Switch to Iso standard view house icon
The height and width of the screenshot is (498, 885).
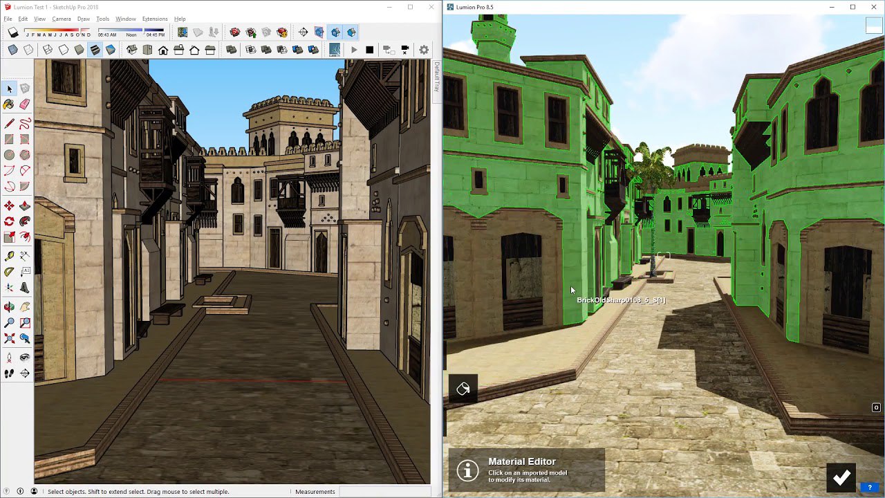pyautogui.click(x=131, y=50)
